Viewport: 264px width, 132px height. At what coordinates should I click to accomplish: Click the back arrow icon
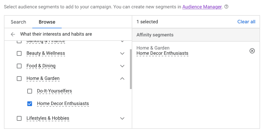[13, 34]
